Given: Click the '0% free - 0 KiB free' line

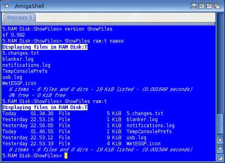Looking at the screenshot, I should [x=37, y=95].
